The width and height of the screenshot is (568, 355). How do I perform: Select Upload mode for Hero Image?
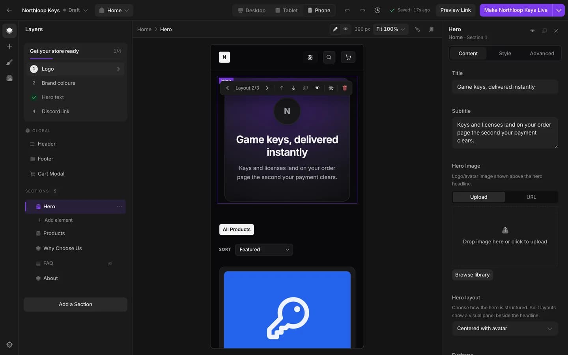pos(478,197)
